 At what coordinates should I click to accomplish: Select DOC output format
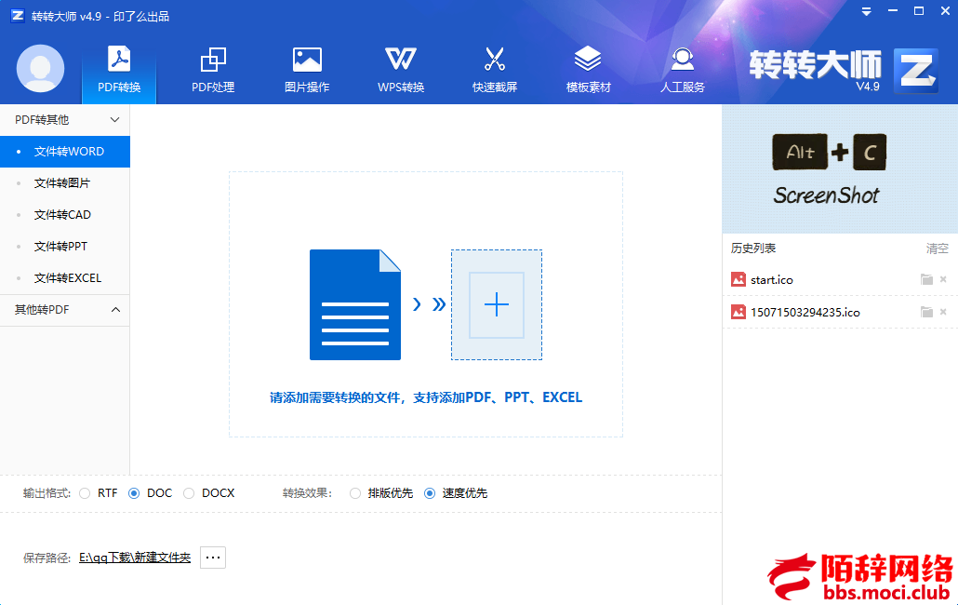point(134,493)
